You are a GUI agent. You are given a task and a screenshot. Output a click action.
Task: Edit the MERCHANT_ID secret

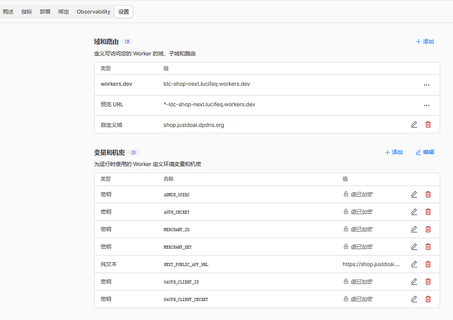point(414,229)
